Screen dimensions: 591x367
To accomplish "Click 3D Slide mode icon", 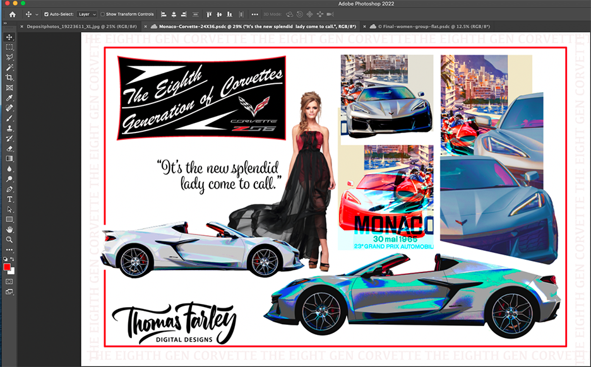I will [x=320, y=15].
